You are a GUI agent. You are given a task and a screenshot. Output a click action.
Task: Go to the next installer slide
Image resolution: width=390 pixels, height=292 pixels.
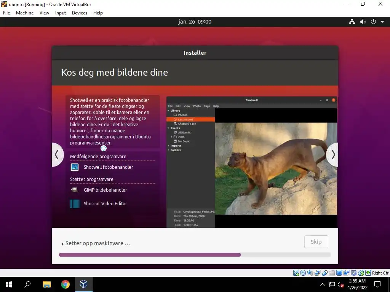point(332,155)
